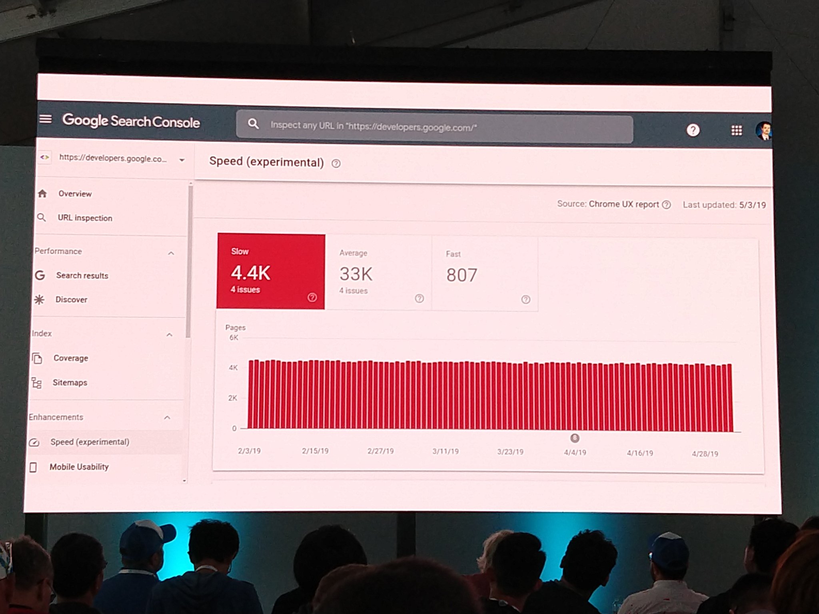Open Speed (experimental) report
The height and width of the screenshot is (614, 819).
pyautogui.click(x=90, y=442)
